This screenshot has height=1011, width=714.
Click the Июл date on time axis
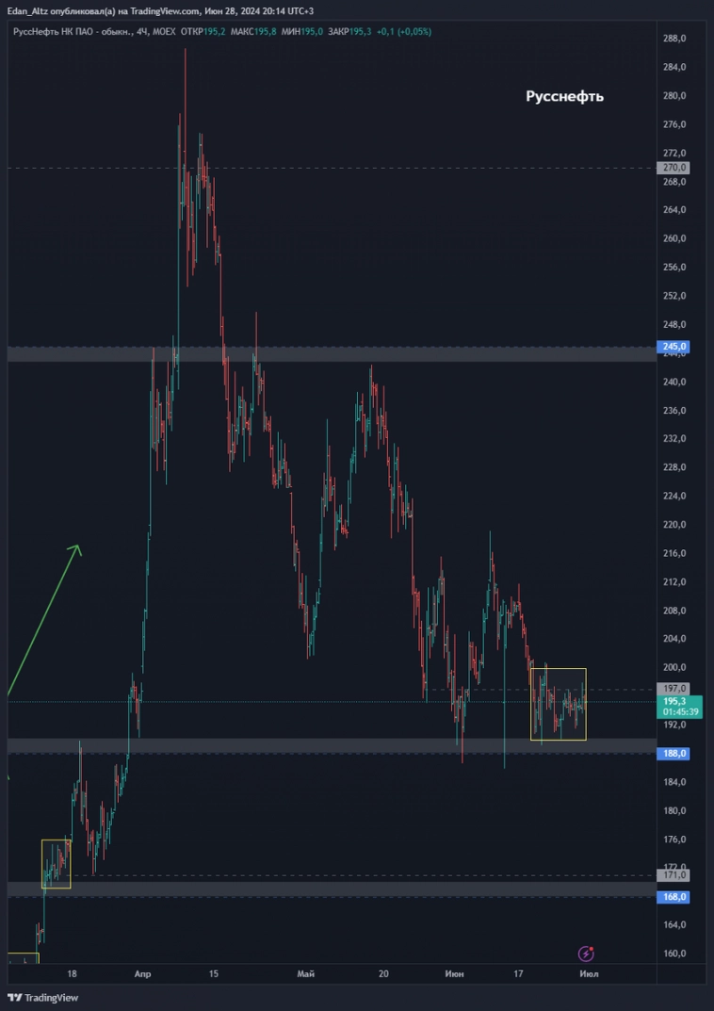589,973
